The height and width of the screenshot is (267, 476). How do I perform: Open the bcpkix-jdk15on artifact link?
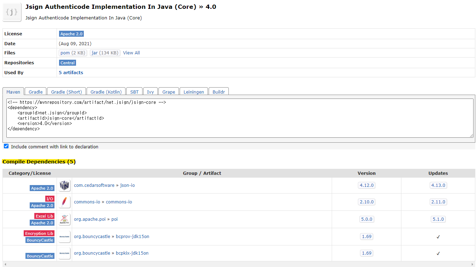[132, 253]
